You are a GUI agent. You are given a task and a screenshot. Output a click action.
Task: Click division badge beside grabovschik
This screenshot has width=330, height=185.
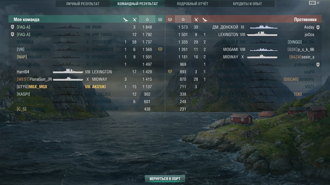pos(318,64)
